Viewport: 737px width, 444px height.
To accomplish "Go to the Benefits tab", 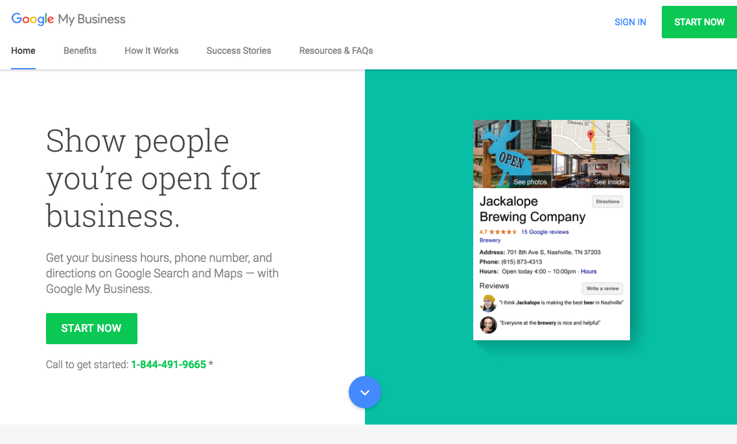I will 80,51.
